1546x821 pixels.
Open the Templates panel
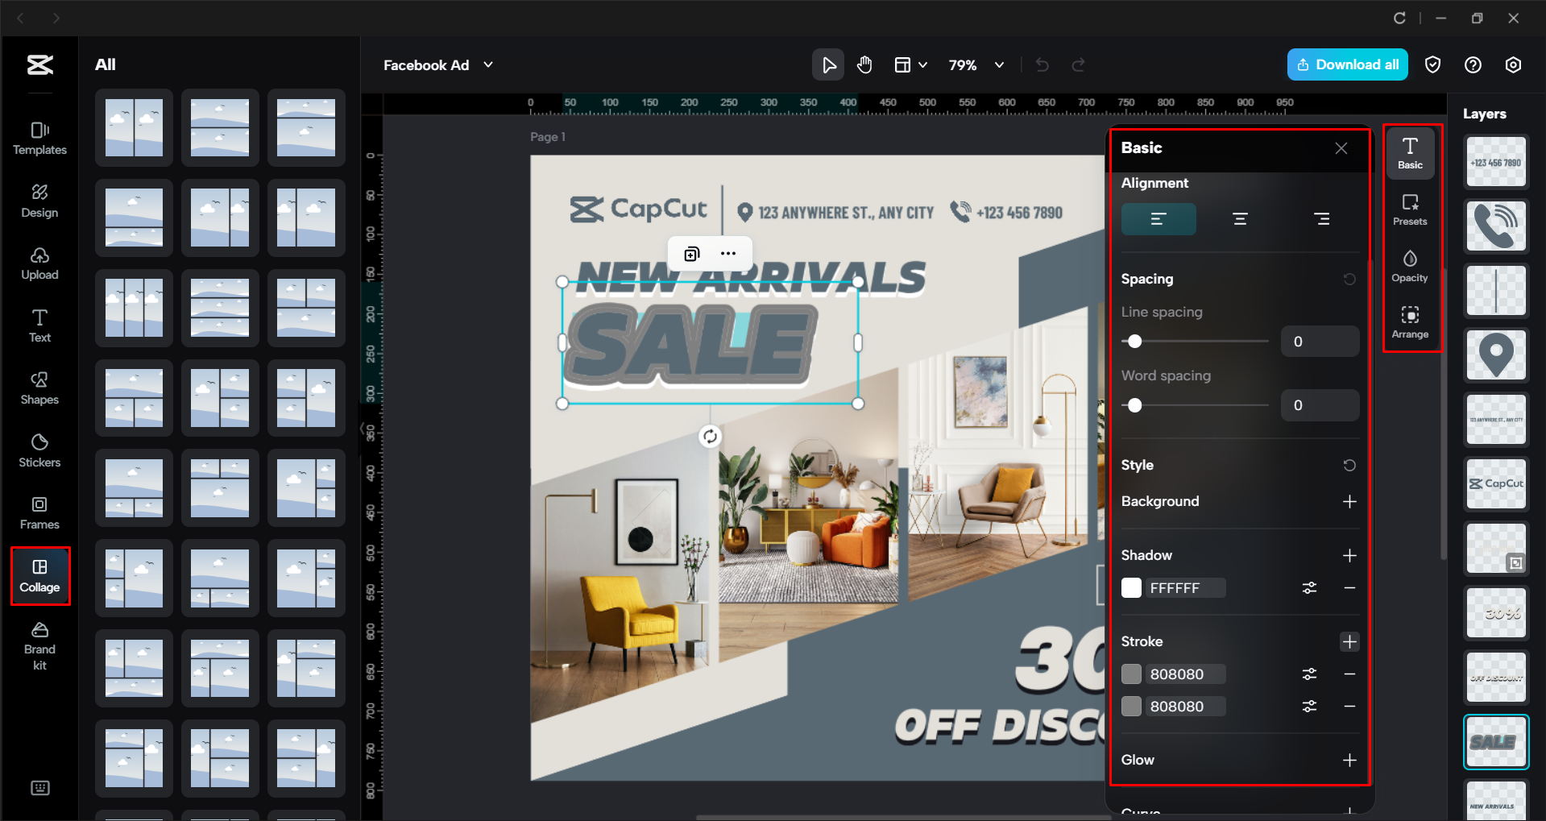[39, 138]
